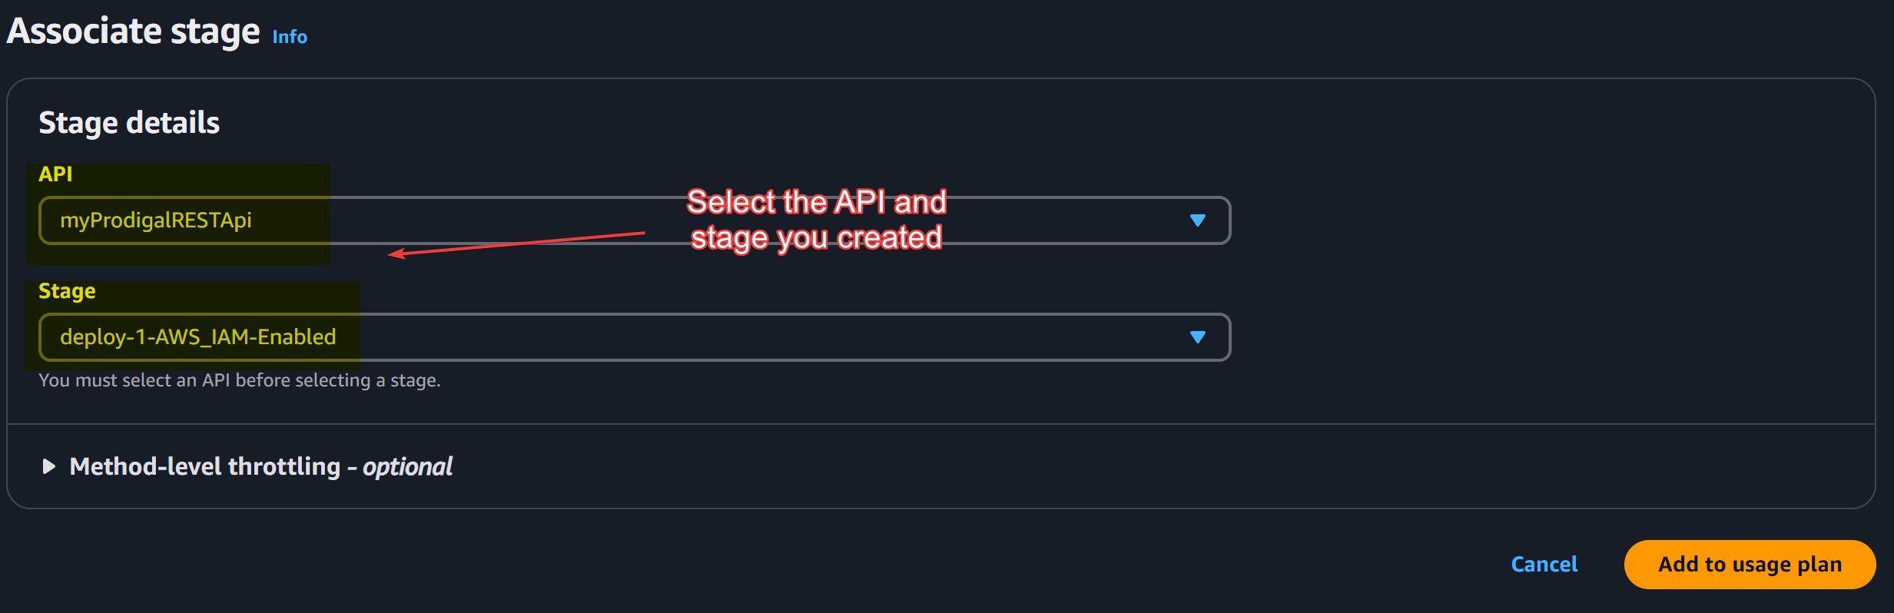Screen dimensions: 1894x613
Task: Click the stage helper text below dropdown
Action: (239, 380)
